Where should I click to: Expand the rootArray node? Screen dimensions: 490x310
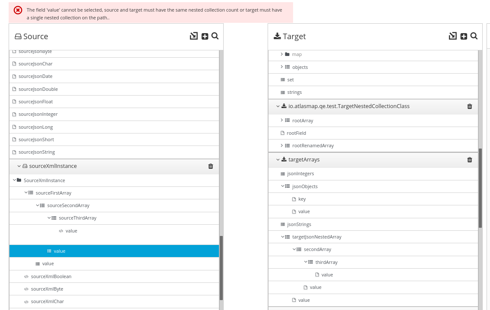(281, 120)
